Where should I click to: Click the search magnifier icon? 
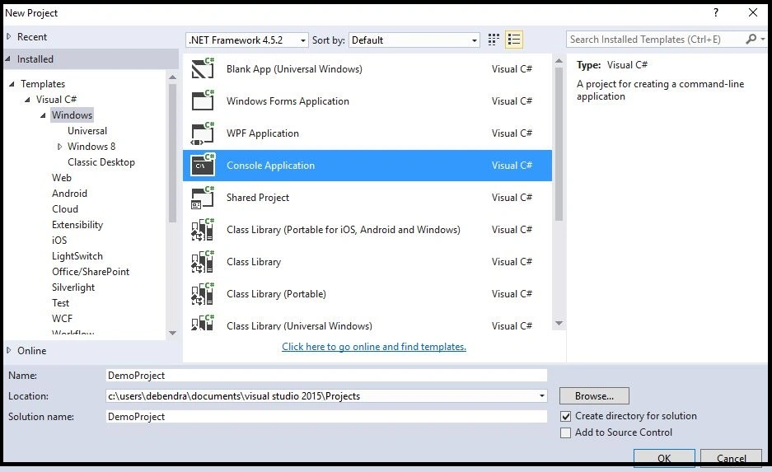coord(751,39)
